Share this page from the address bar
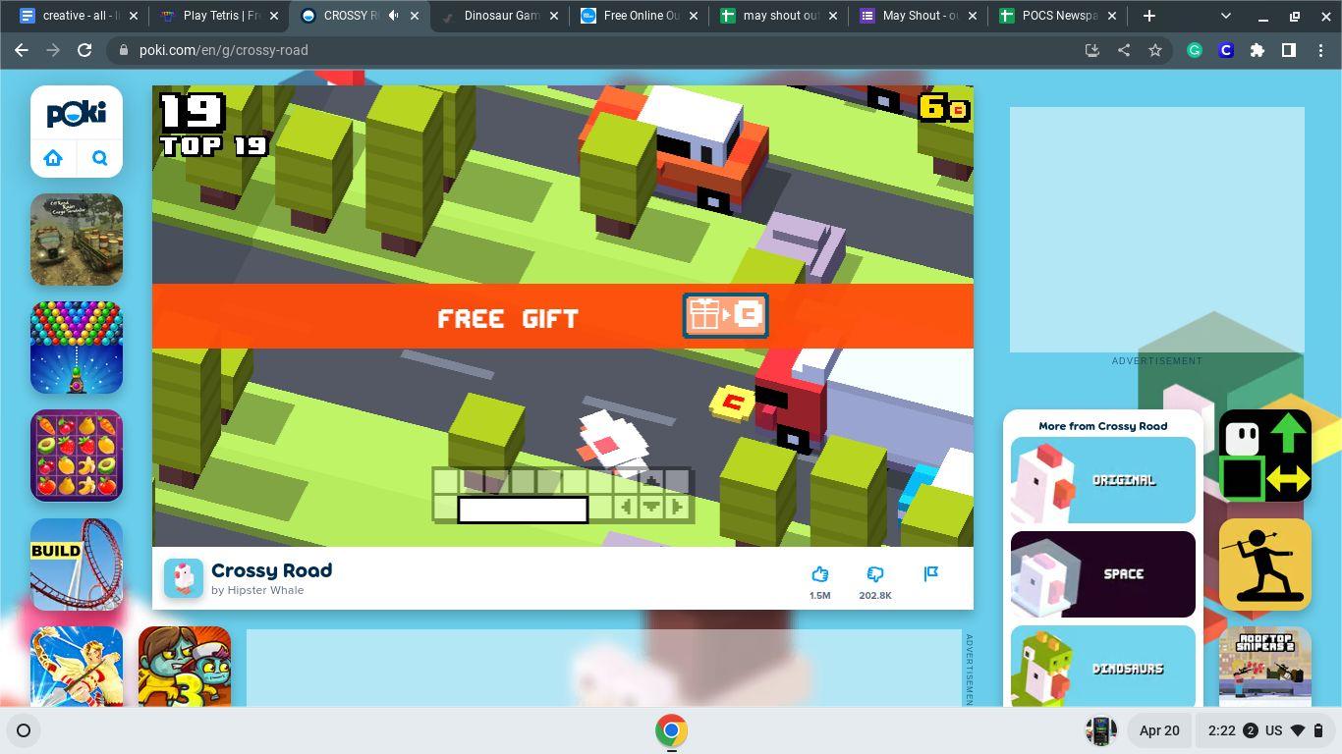The image size is (1342, 754). click(1124, 50)
